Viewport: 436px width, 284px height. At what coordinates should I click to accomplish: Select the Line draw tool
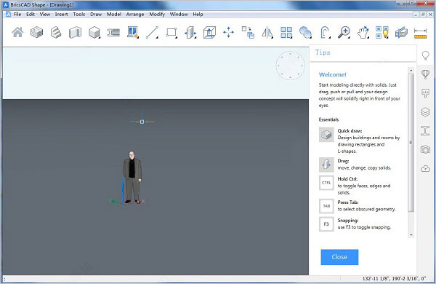click(152, 32)
